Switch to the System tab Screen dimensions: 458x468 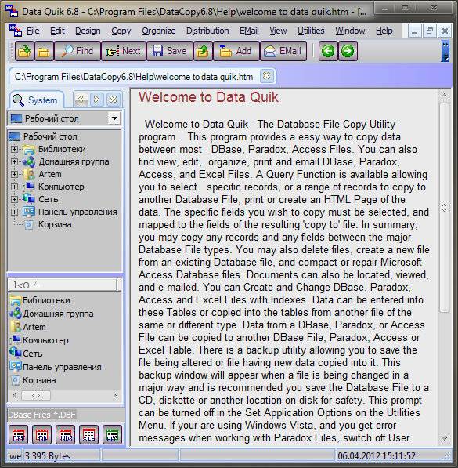pyautogui.click(x=37, y=100)
